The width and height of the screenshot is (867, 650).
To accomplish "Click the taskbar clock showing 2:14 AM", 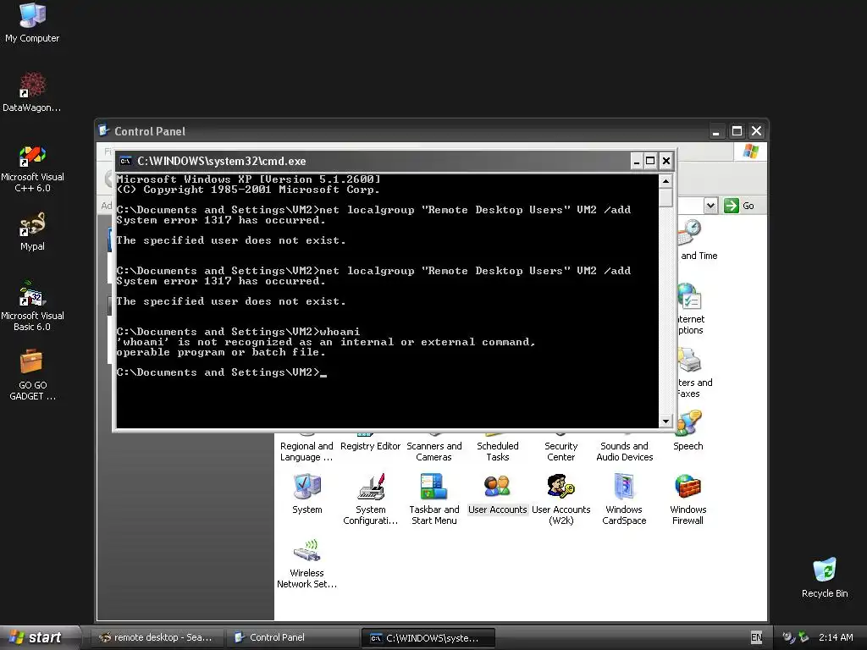I will [x=836, y=637].
